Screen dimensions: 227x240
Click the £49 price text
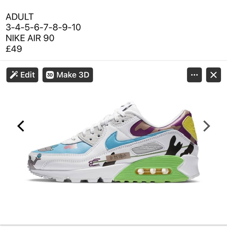[x=14, y=49]
